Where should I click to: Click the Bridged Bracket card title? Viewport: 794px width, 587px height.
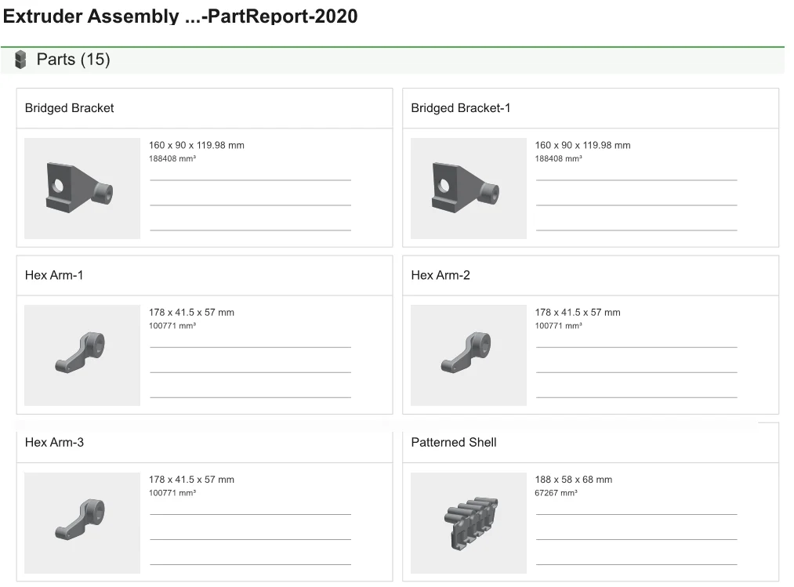tap(69, 108)
